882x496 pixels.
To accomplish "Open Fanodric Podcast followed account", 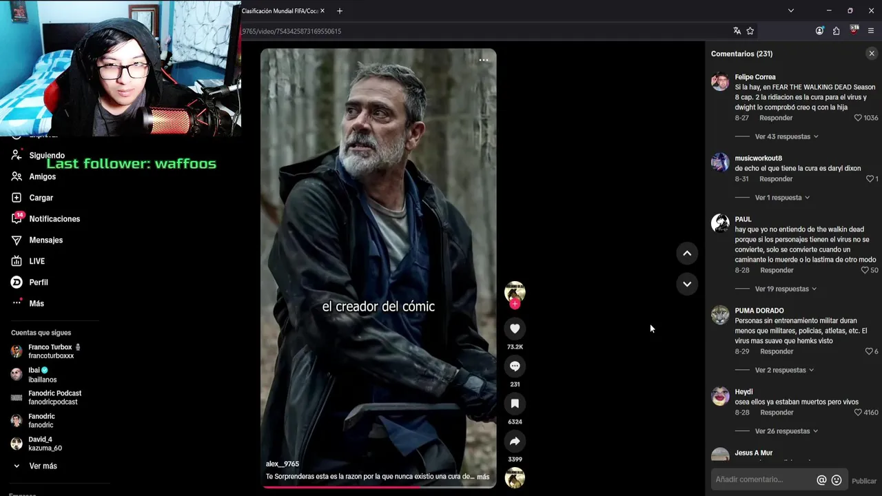I will (46, 397).
